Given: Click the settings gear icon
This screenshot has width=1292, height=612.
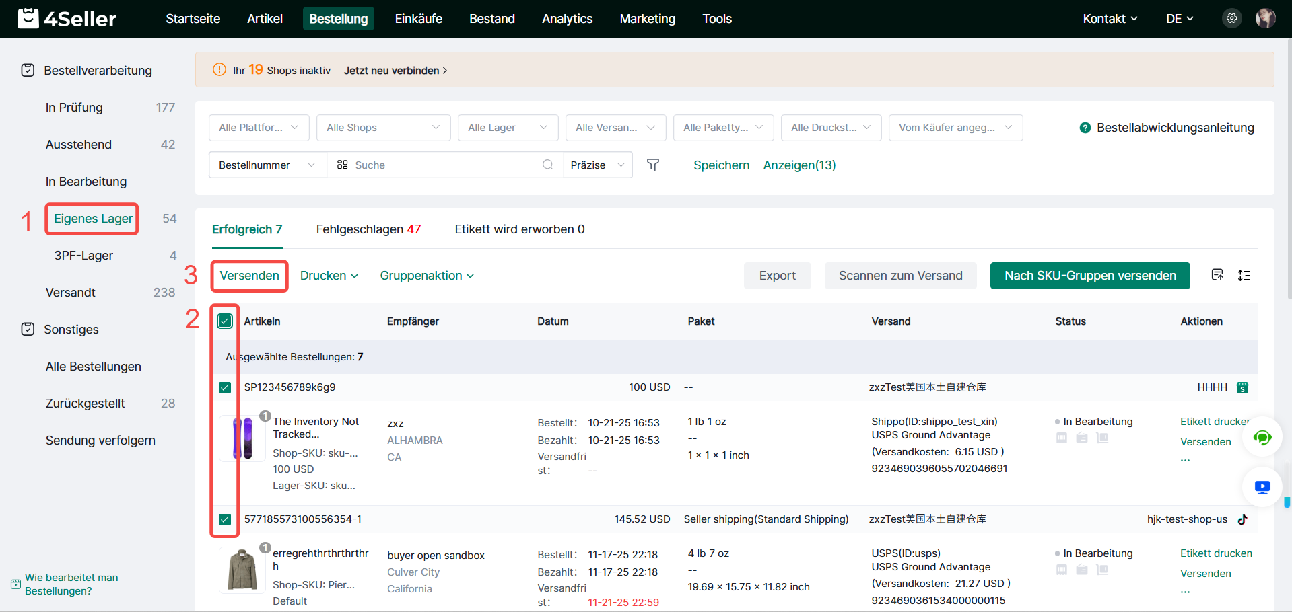Looking at the screenshot, I should [1231, 18].
